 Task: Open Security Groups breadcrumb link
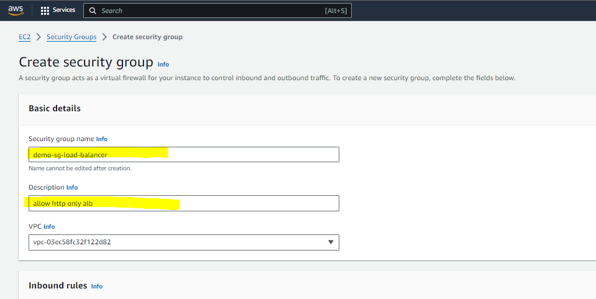pyautogui.click(x=71, y=37)
